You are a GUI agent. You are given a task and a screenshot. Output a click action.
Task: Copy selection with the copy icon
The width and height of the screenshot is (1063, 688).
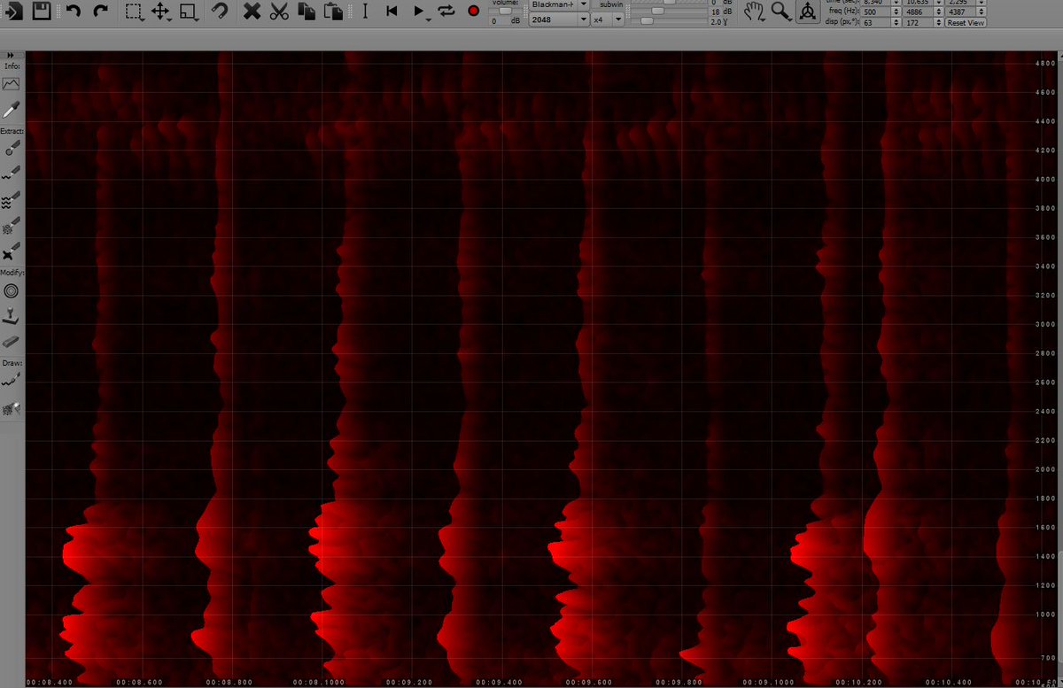[x=306, y=11]
